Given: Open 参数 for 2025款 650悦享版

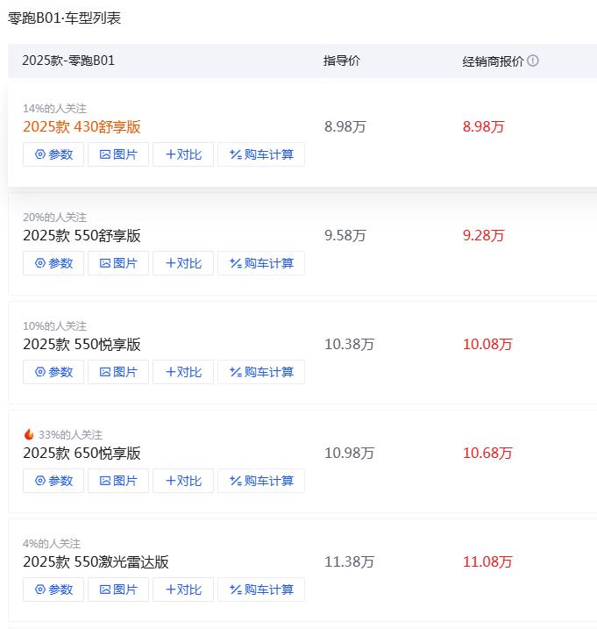Looking at the screenshot, I should [53, 481].
